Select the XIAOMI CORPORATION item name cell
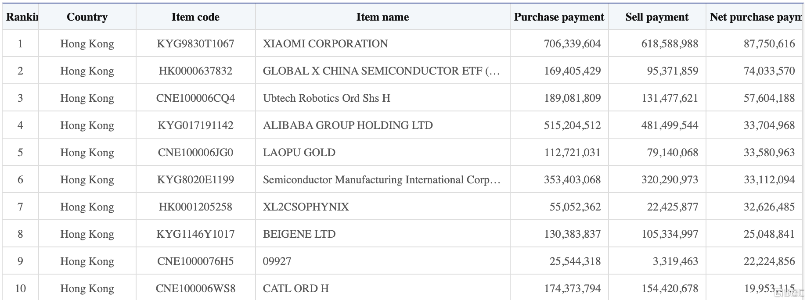 point(325,44)
